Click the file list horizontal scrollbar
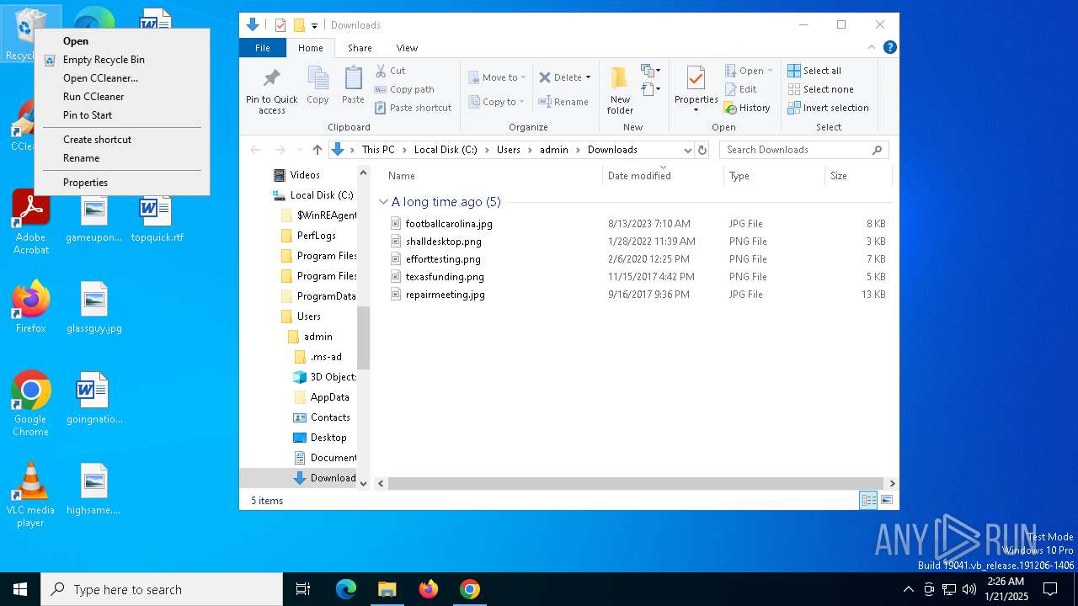The height and width of the screenshot is (606, 1078). [635, 483]
